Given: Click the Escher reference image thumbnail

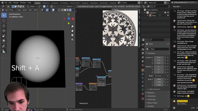Looking at the screenshot, I should tap(120, 28).
